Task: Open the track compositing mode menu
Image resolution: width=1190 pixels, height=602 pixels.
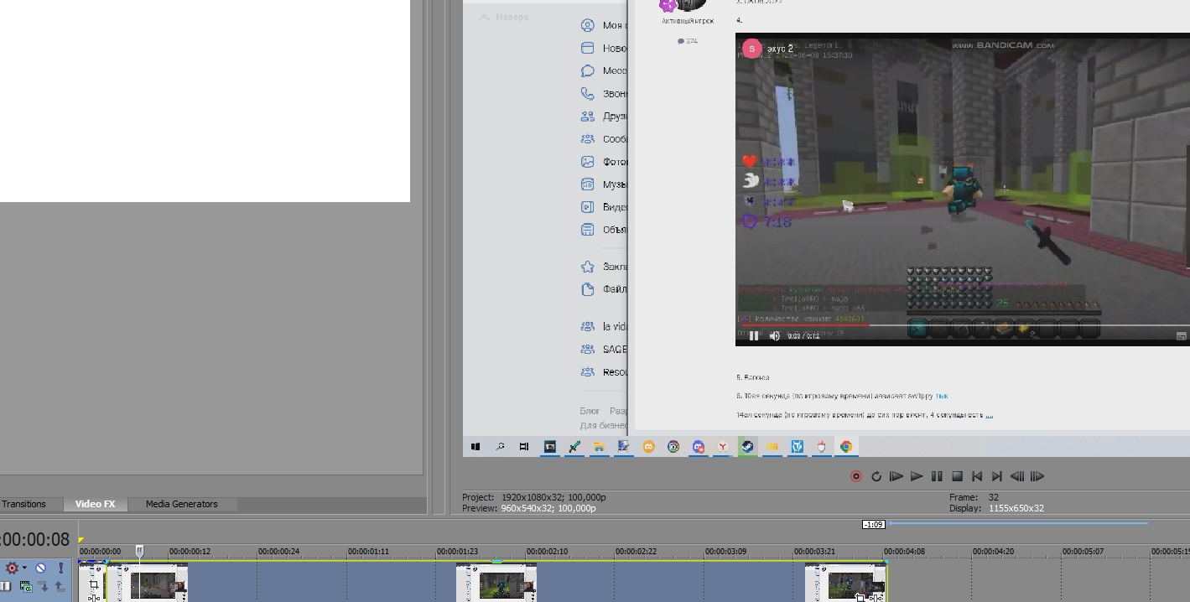Action: (26, 587)
